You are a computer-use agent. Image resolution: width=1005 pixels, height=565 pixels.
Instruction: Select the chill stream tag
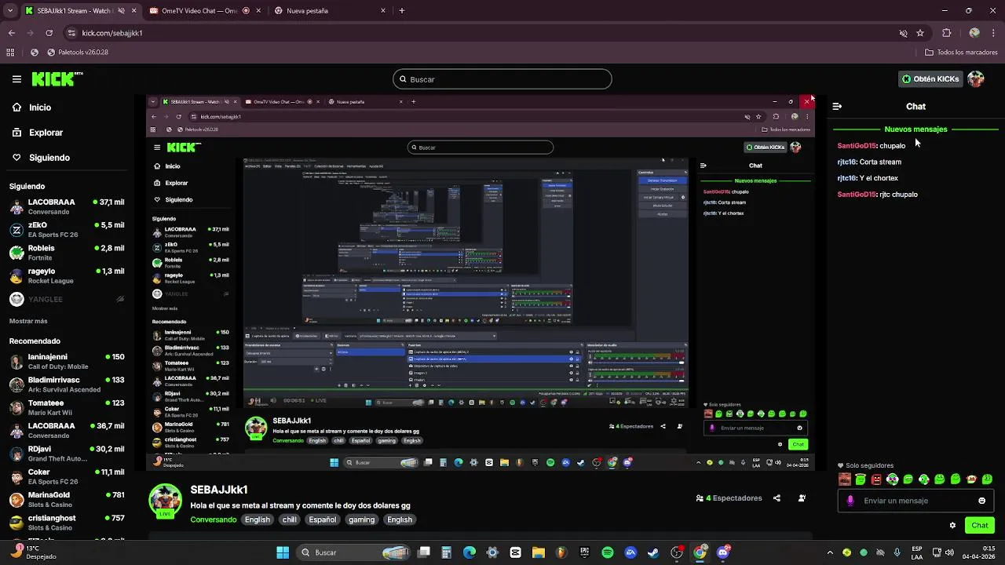click(290, 519)
